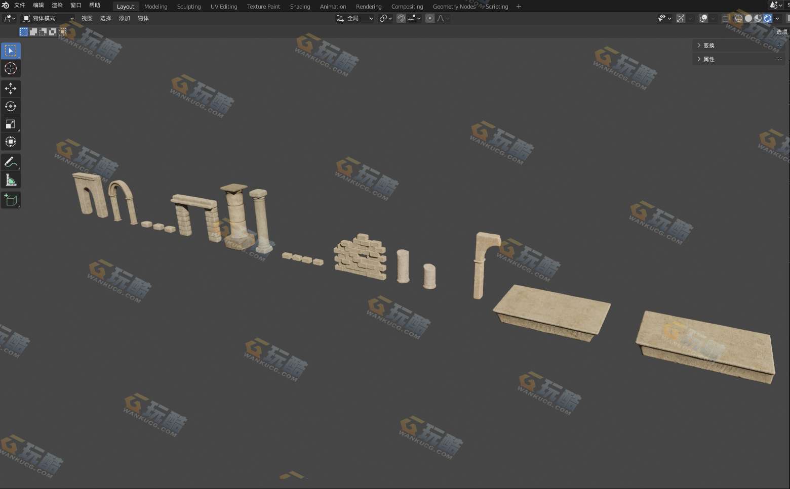The image size is (790, 489).
Task: Open the snapping options dropdown
Action: (x=414, y=18)
